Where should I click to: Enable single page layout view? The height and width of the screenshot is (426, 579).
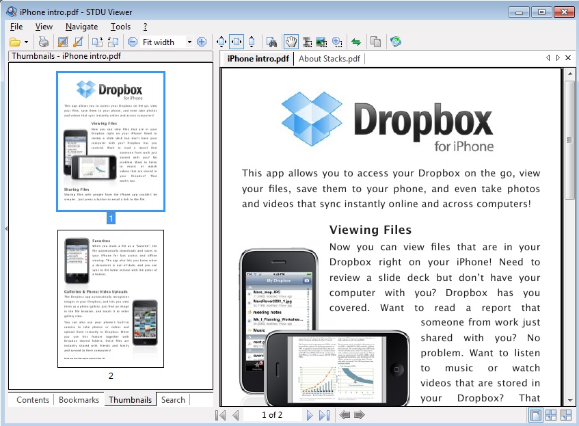click(535, 415)
